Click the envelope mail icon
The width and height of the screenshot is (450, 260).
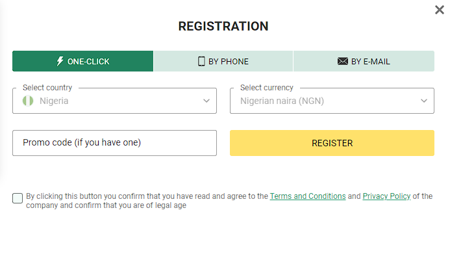click(x=343, y=61)
